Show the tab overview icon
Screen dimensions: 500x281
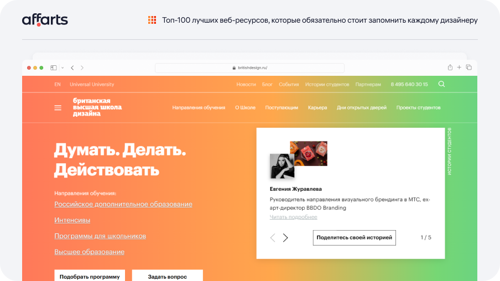[469, 67]
